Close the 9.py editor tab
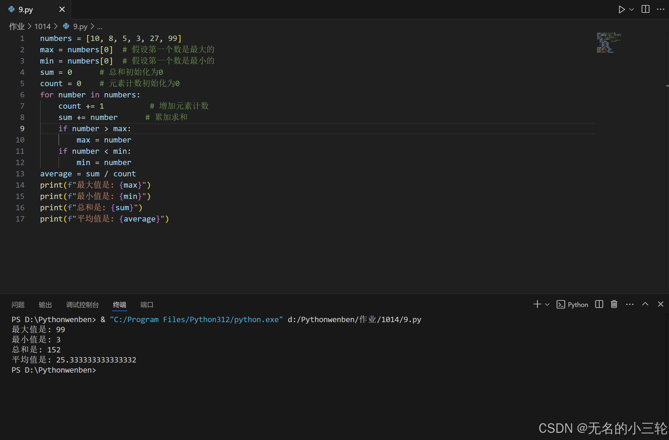This screenshot has height=440, width=669. 62,10
